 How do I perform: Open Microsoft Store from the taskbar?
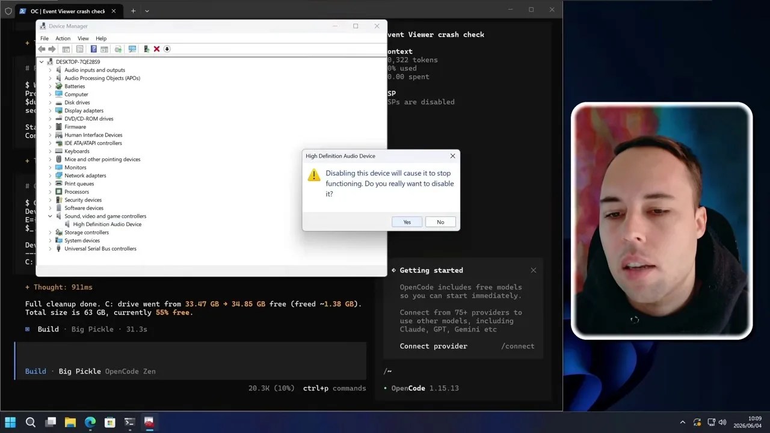pyautogui.click(x=109, y=422)
